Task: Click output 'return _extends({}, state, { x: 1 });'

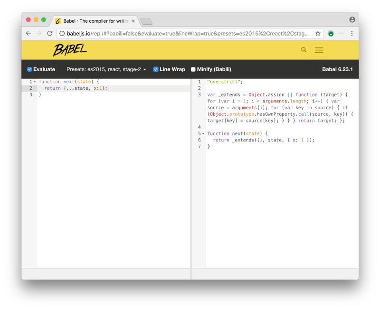Action: coord(264,140)
